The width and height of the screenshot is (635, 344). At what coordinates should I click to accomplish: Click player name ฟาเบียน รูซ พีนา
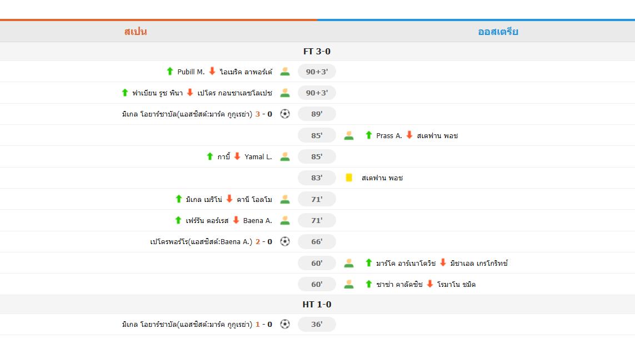click(158, 93)
